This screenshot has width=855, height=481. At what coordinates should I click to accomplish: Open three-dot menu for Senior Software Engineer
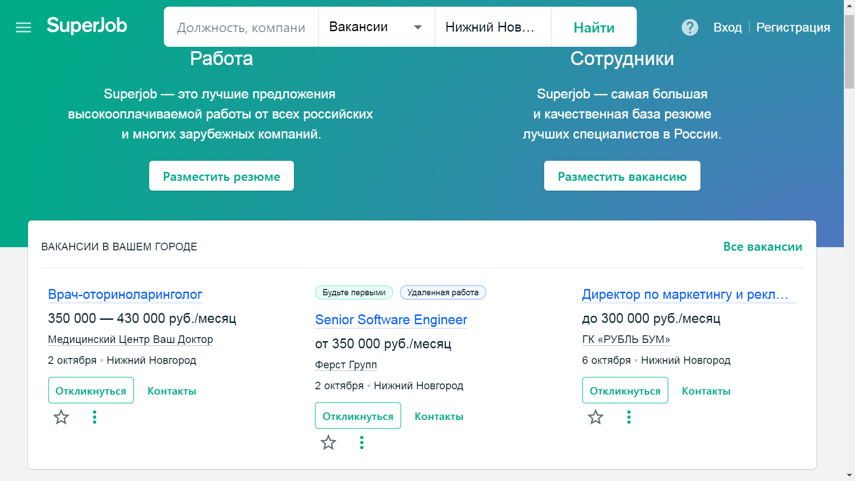[362, 443]
